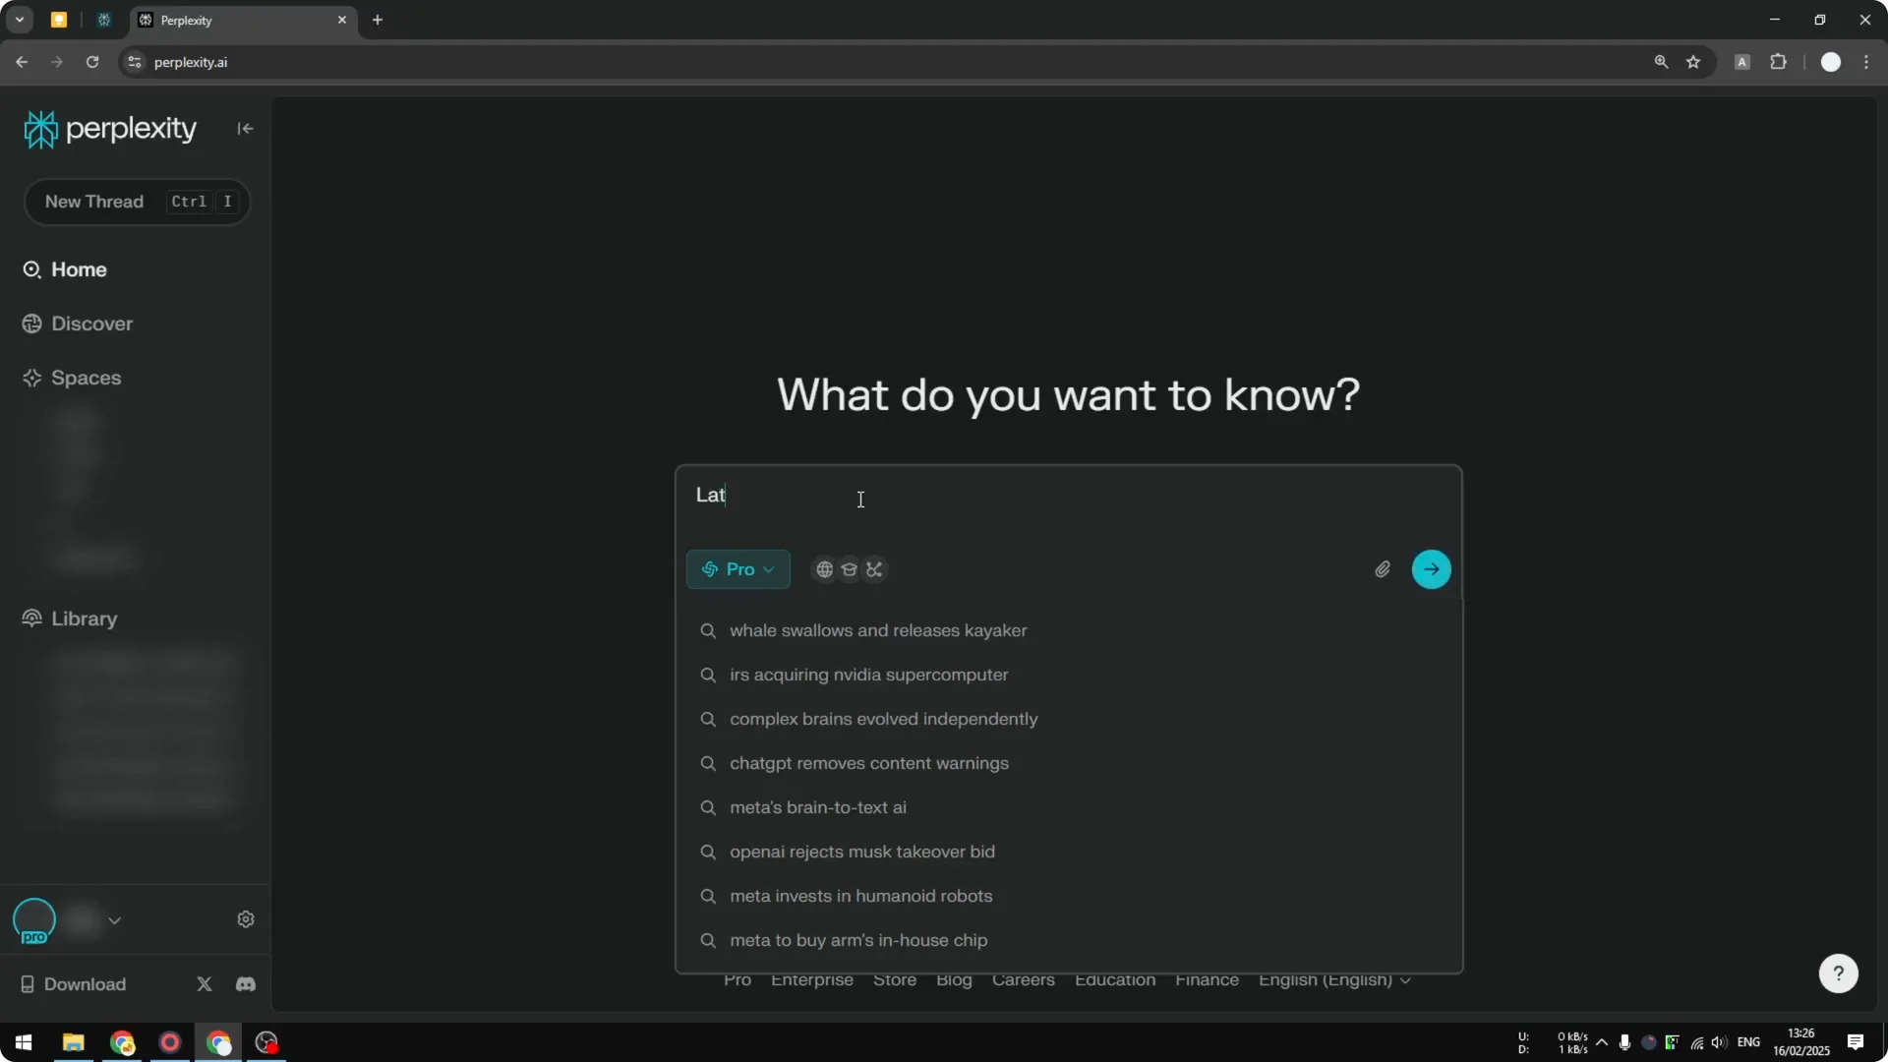Open the Pro mode dropdown
This screenshot has width=1888, height=1062.
737,569
